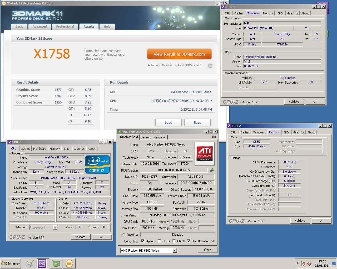Click the red diamond tray icon
Viewport: 337px width, 269px height.
[x=309, y=263]
